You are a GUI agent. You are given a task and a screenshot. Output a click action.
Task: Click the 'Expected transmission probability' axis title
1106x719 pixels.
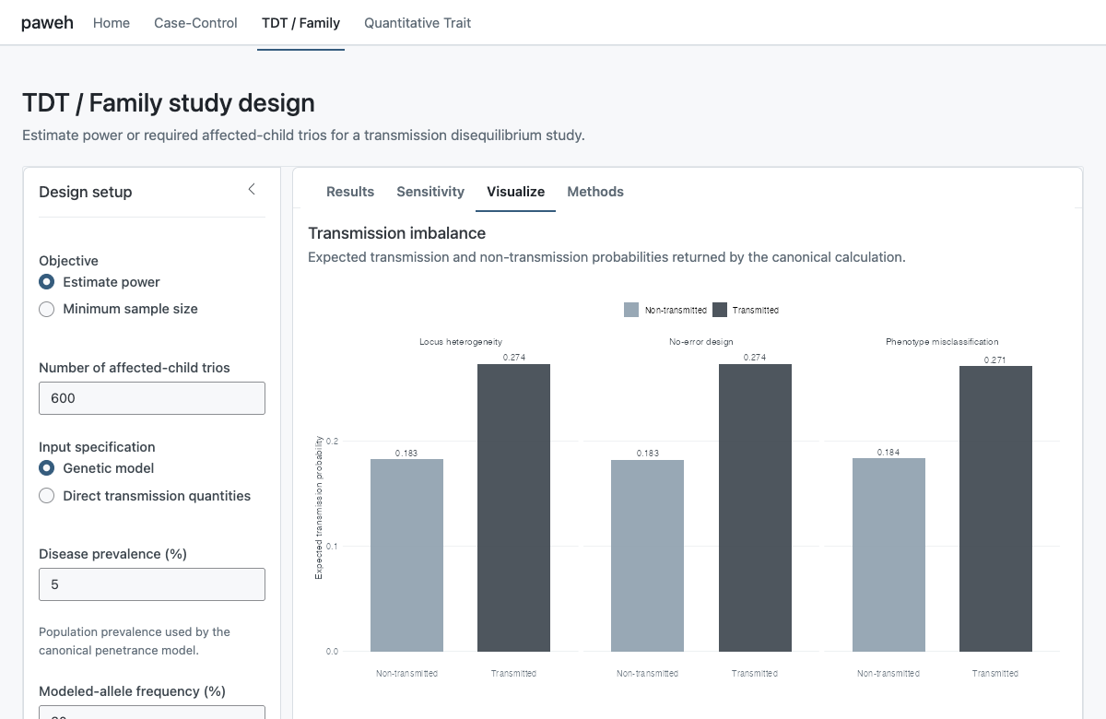pyautogui.click(x=319, y=508)
